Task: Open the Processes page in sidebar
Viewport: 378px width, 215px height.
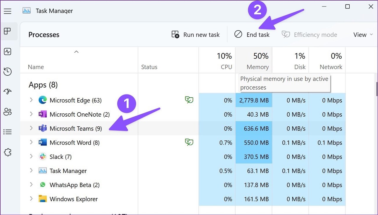Action: click(7, 31)
